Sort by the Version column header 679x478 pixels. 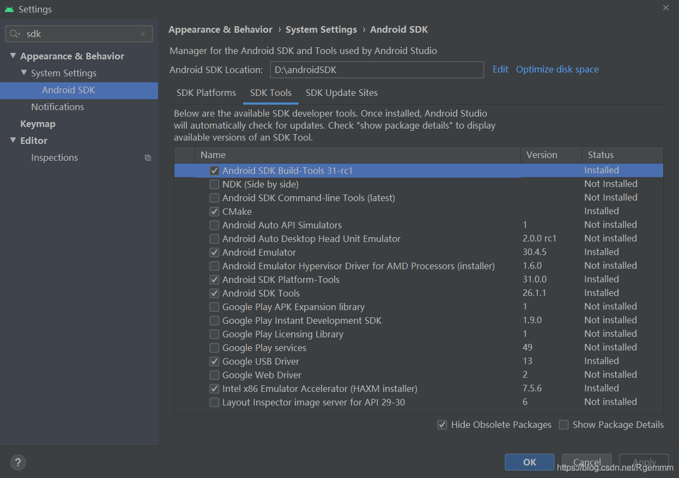(551, 155)
